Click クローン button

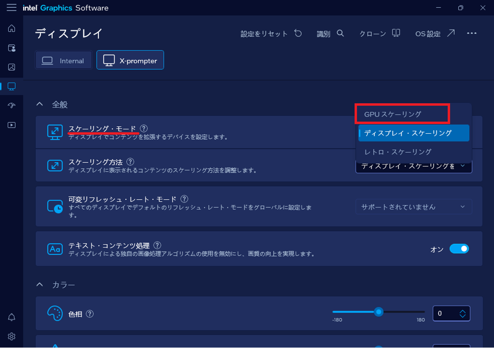pyautogui.click(x=379, y=34)
